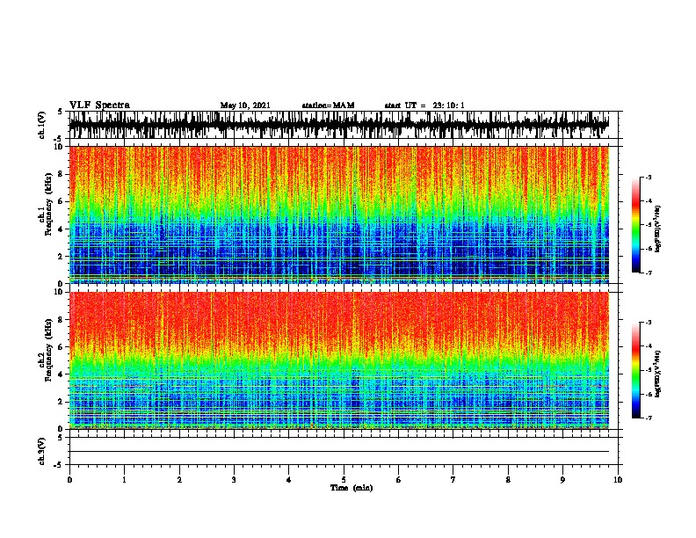Click the "6" kHz tick of ch.2 frequency axis

(x=62, y=346)
